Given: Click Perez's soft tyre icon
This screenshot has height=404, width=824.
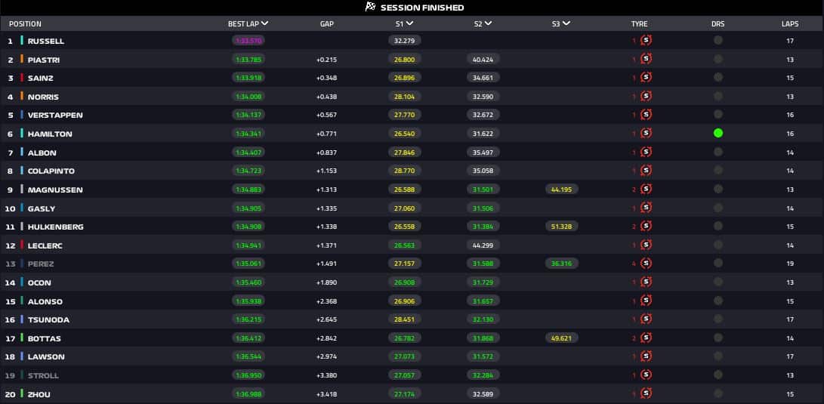Looking at the screenshot, I should [646, 264].
